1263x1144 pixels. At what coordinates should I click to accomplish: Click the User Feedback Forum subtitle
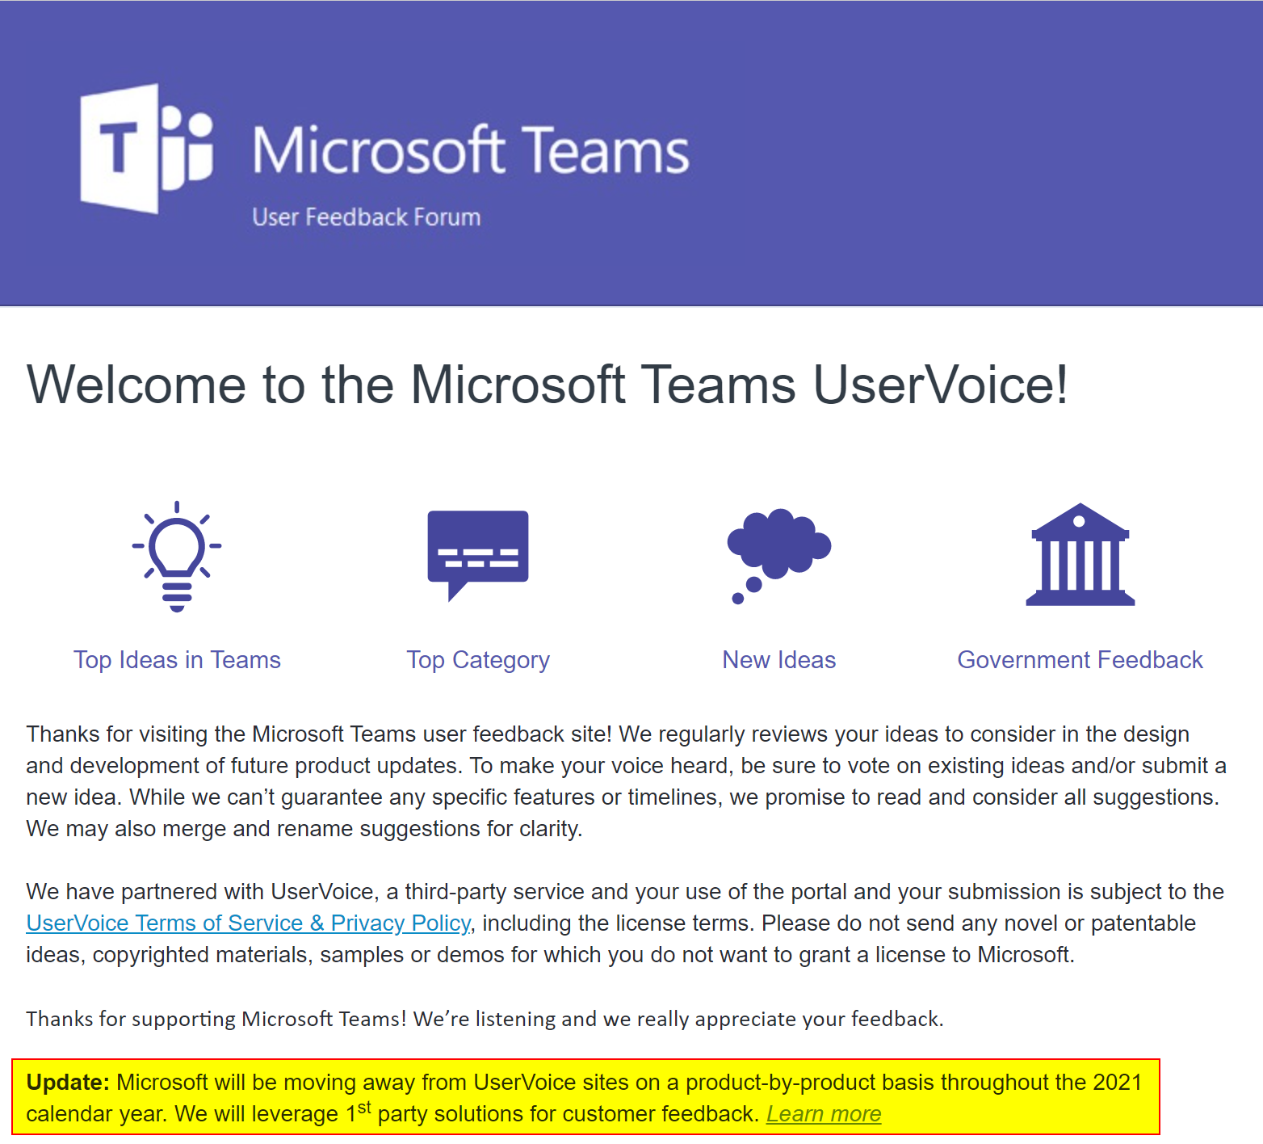click(x=366, y=217)
